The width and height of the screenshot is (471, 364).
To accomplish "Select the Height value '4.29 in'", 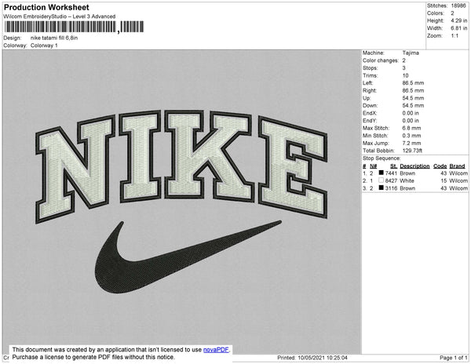I will [458, 20].
